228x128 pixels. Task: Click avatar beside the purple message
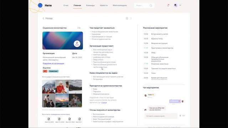183,101
